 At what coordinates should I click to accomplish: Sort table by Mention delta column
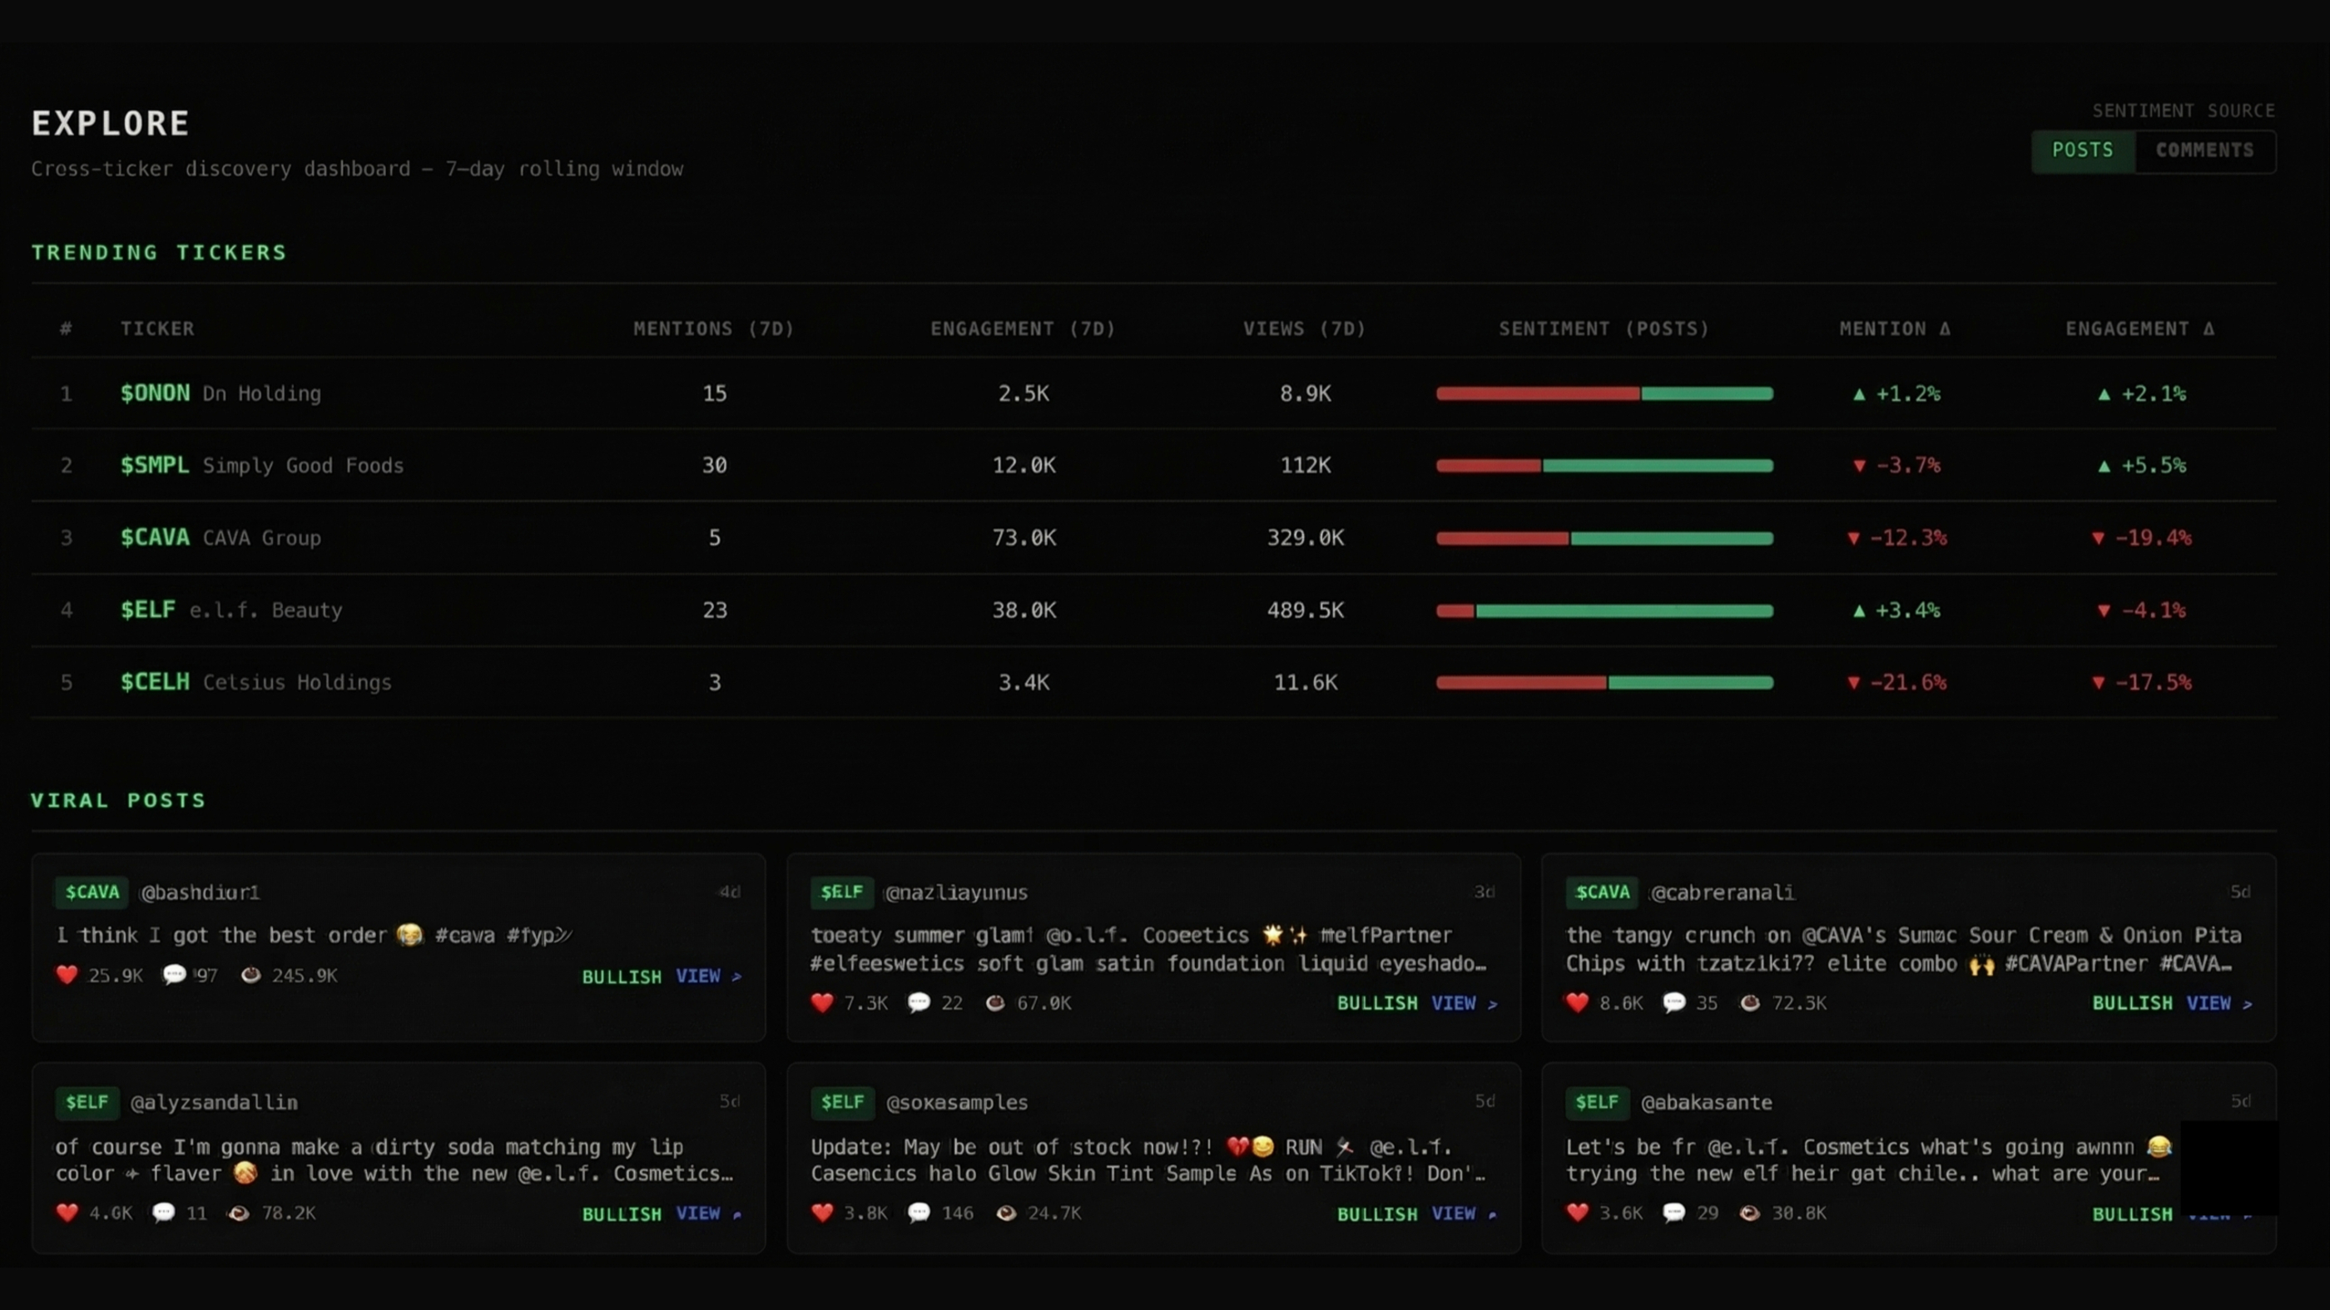pyautogui.click(x=1894, y=329)
